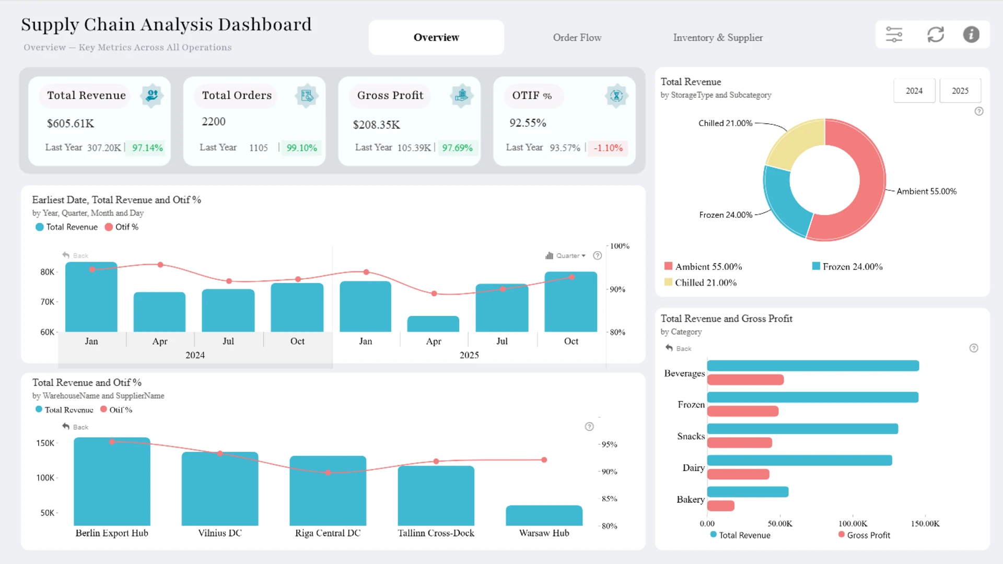Open the info icon in header
This screenshot has width=1003, height=564.
click(x=971, y=34)
